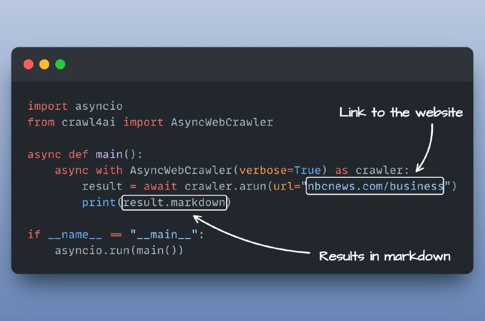Image resolution: width=485 pixels, height=321 pixels.
Task: Click "async def main():" line
Action: tap(85, 154)
